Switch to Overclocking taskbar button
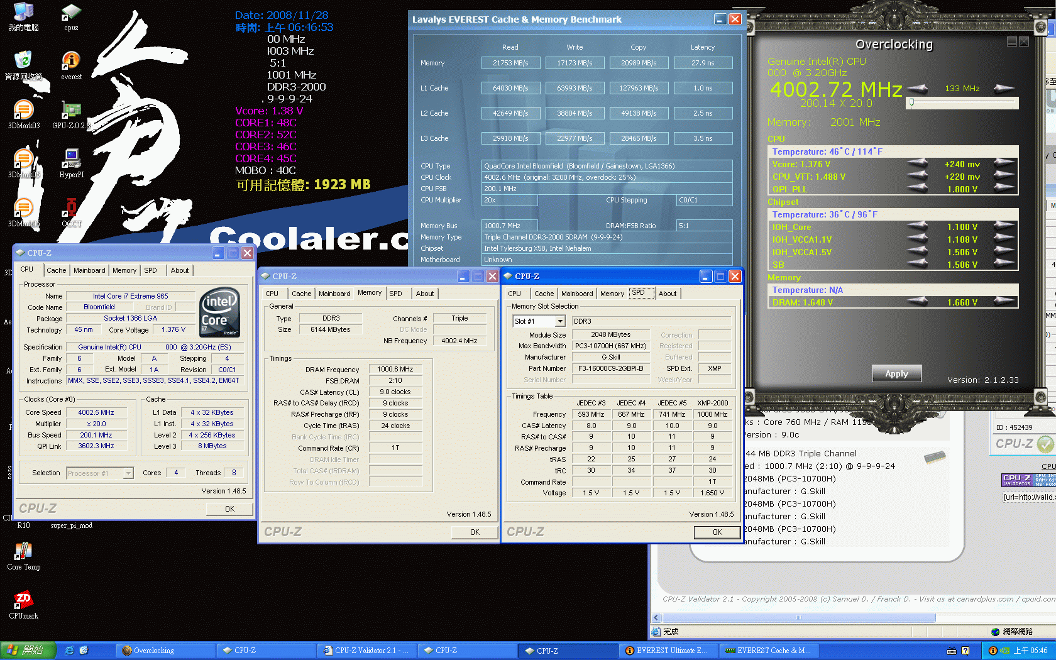Image resolution: width=1056 pixels, height=660 pixels. coord(165,651)
